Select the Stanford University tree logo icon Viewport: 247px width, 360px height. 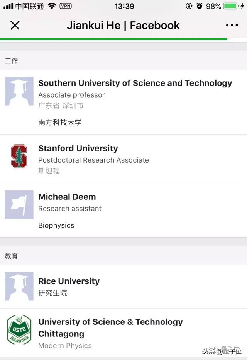19,157
